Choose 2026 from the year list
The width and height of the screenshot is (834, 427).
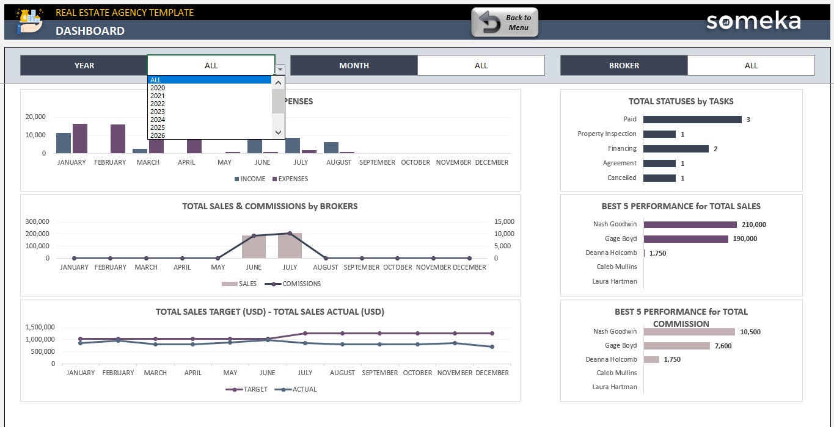[209, 135]
